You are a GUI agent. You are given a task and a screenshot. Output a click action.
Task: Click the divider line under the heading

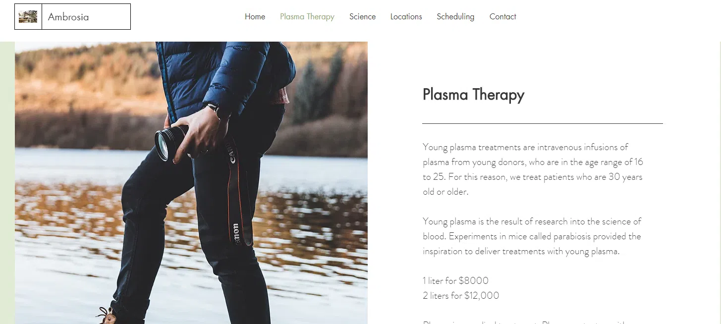click(x=542, y=123)
